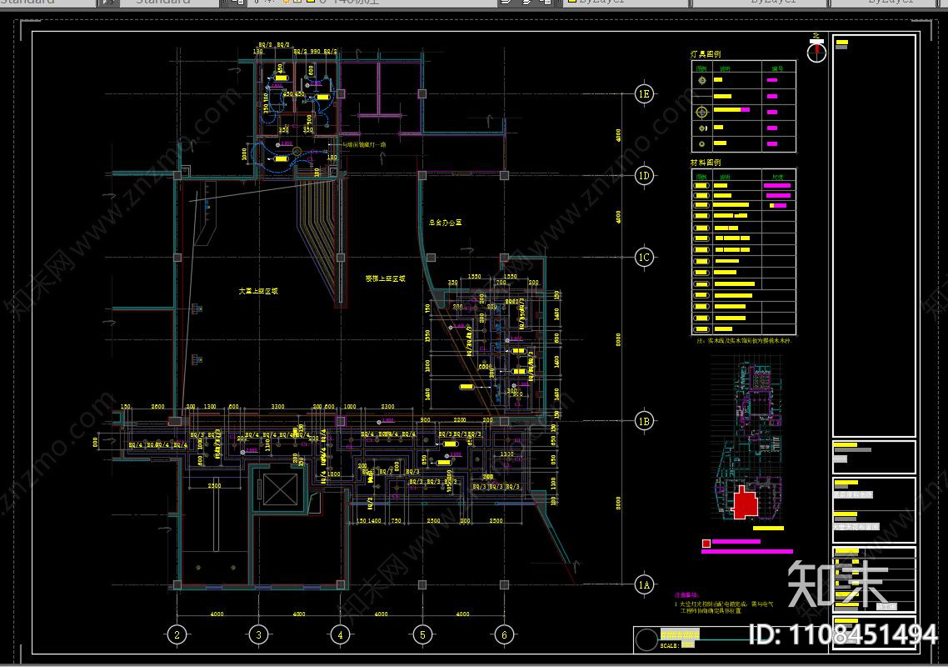Select grid axis bubble 1E
The width and height of the screenshot is (948, 667).
pos(644,94)
